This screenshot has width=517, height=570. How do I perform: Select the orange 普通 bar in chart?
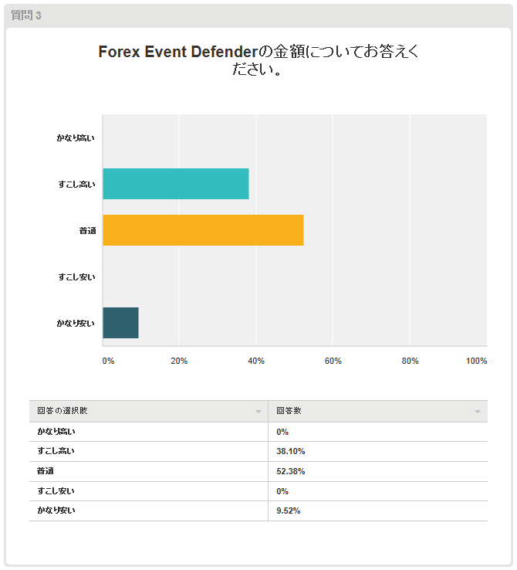coord(203,230)
